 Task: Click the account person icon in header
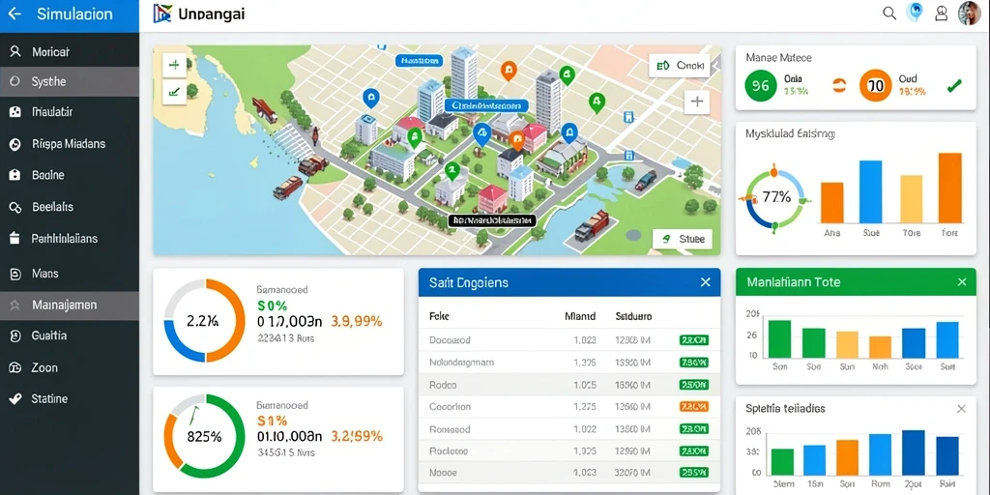pyautogui.click(x=942, y=14)
